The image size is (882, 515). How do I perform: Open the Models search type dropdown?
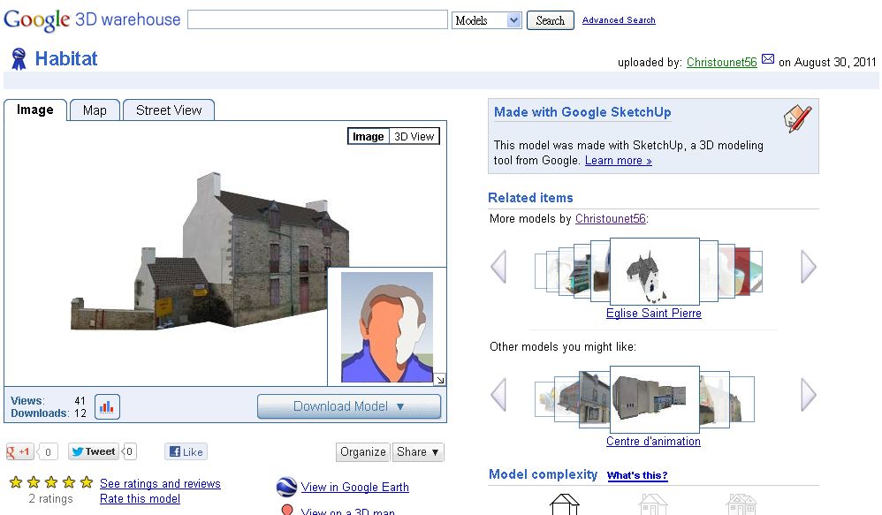click(x=487, y=21)
